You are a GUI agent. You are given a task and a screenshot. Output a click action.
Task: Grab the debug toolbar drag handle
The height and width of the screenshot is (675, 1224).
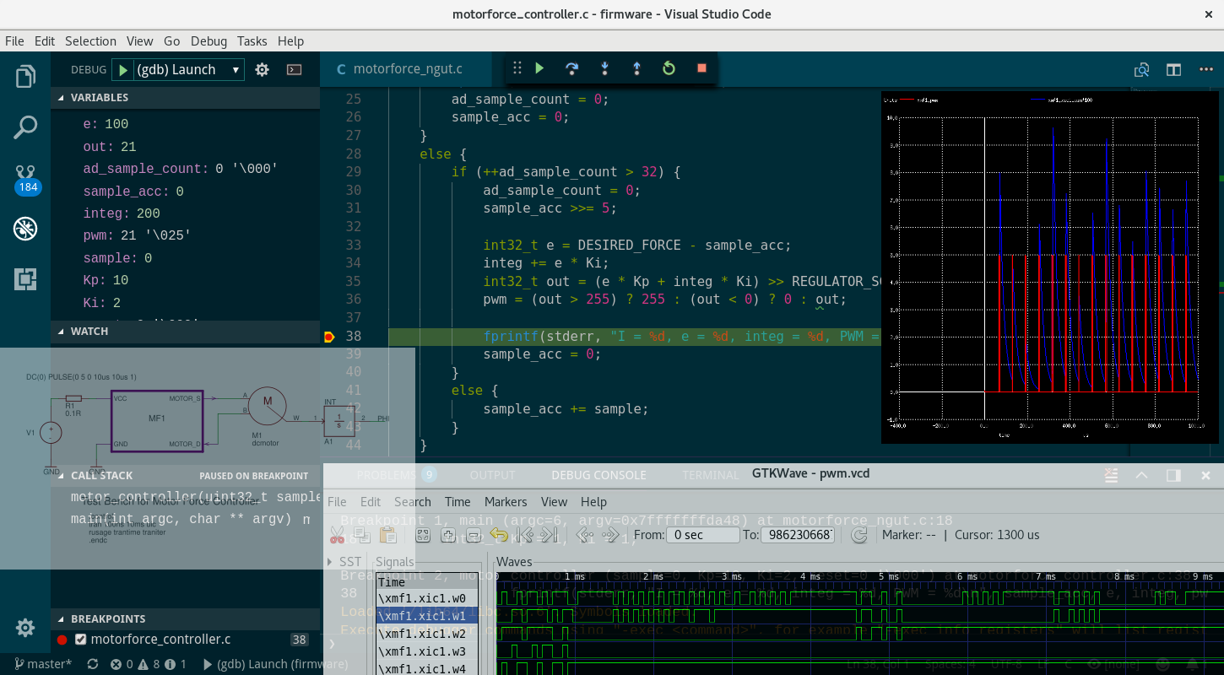point(517,68)
